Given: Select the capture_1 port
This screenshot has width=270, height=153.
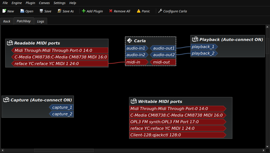Looking at the screenshot, I should point(61,107).
